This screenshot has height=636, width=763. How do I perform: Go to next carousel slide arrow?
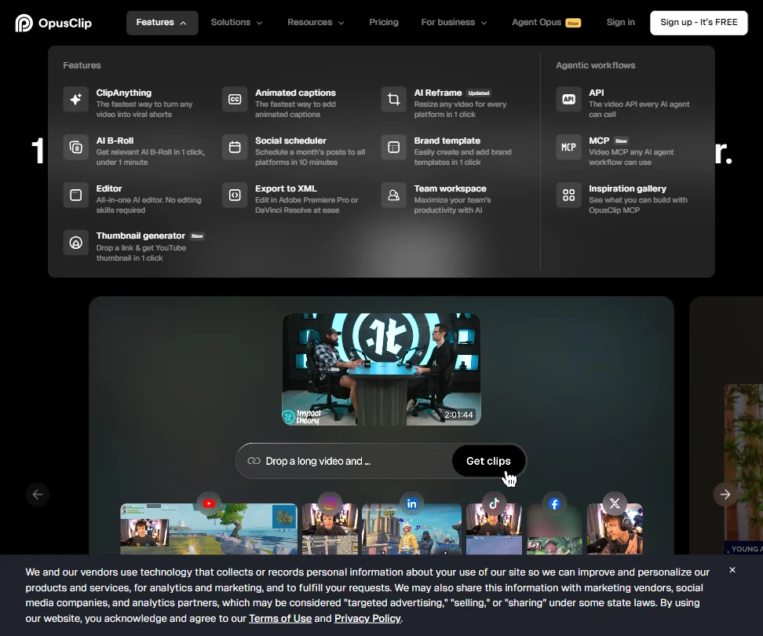[x=725, y=495]
